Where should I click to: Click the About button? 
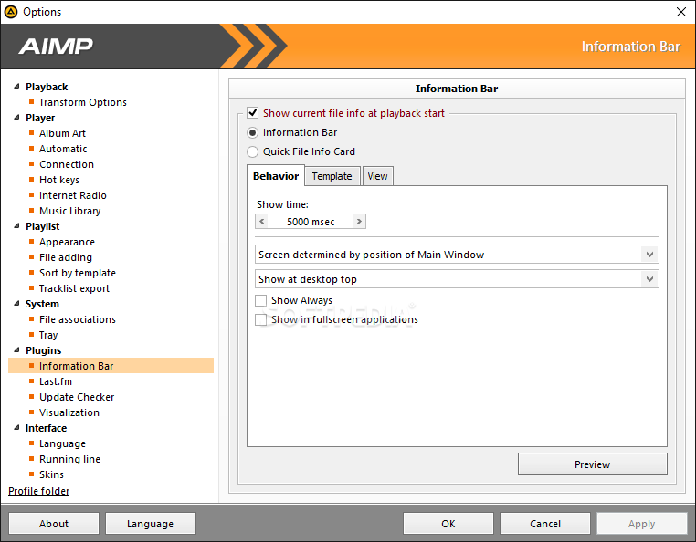click(54, 524)
